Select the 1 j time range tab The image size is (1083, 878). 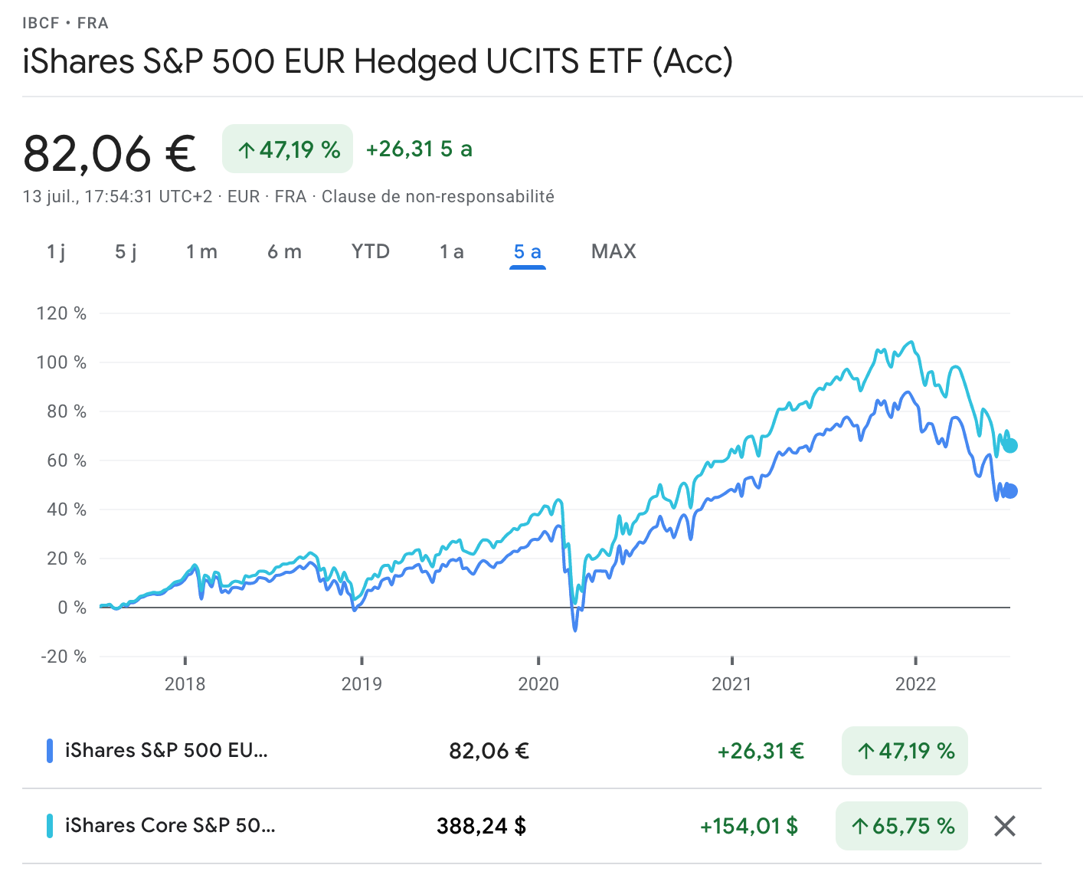point(56,252)
